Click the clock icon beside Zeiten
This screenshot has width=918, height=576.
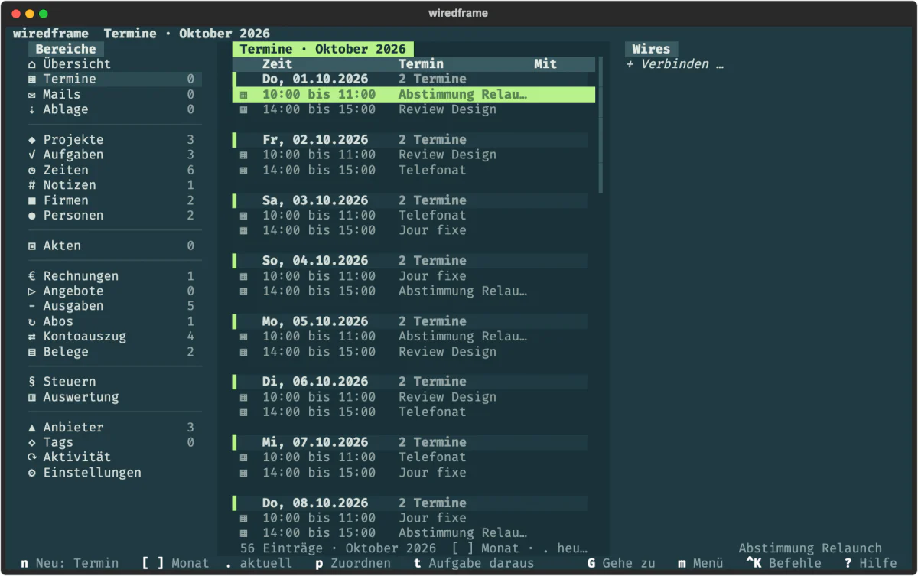[x=32, y=171]
